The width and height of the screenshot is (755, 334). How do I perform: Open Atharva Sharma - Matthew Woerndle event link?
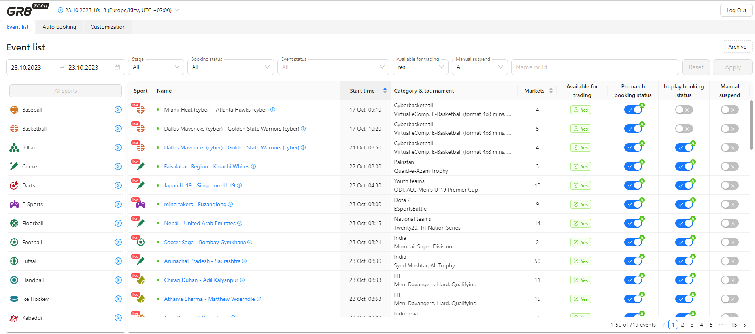point(210,299)
